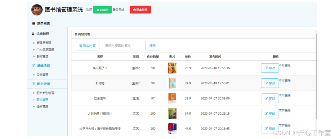Click the list icon beside 内容列表
The image size is (332, 139).
(x=76, y=34)
